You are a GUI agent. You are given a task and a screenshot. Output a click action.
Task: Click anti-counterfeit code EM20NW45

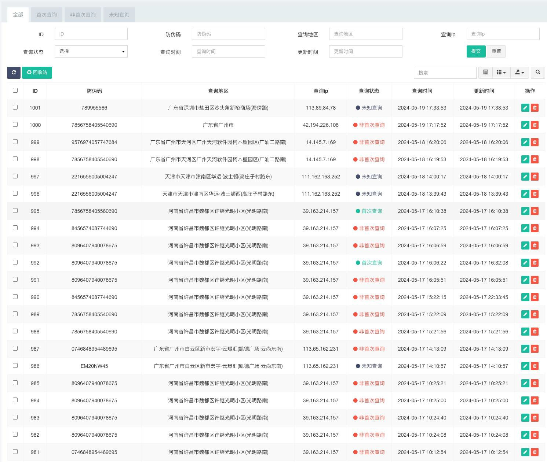[94, 366]
